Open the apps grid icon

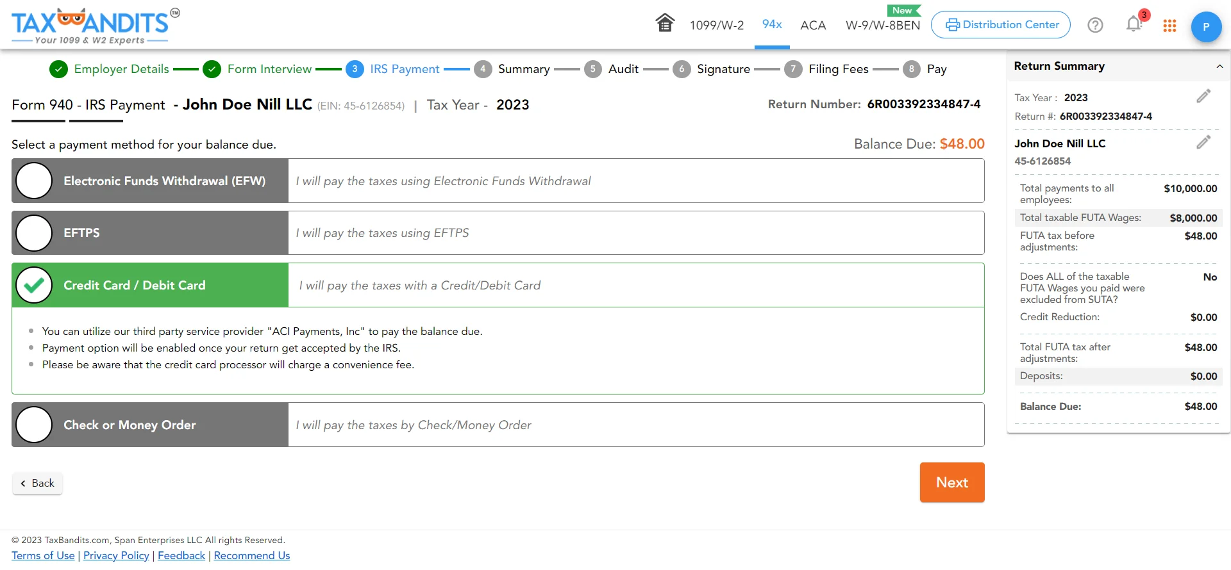coord(1169,26)
